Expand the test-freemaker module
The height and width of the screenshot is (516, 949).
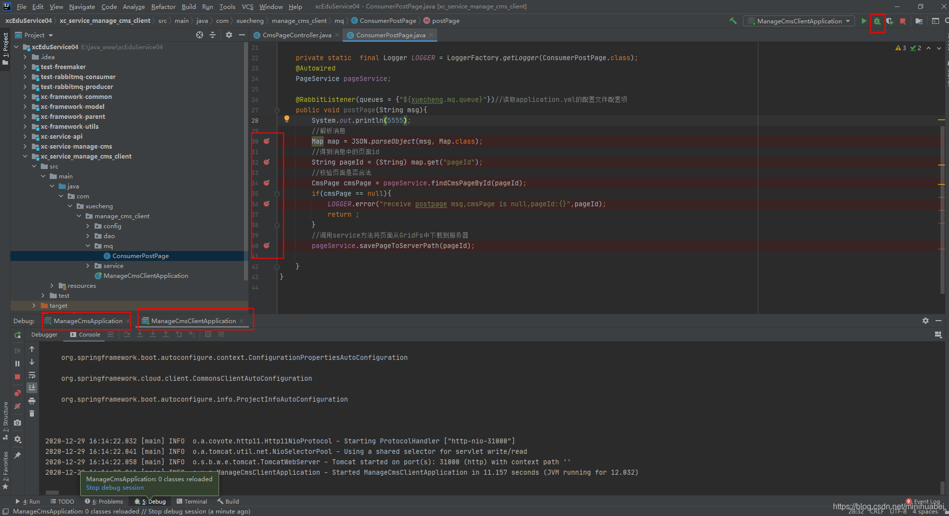click(x=25, y=67)
